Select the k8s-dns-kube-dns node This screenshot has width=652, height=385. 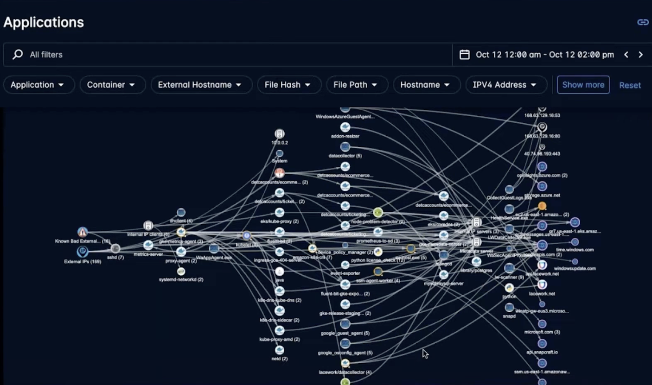click(x=280, y=291)
